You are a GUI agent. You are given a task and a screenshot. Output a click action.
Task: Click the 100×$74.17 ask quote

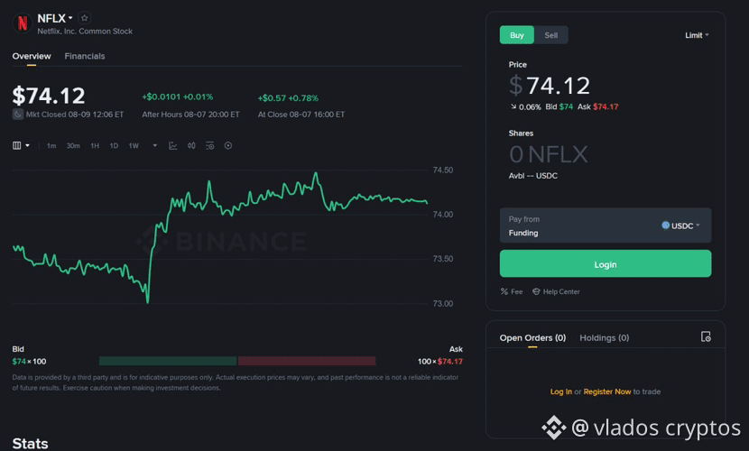440,362
